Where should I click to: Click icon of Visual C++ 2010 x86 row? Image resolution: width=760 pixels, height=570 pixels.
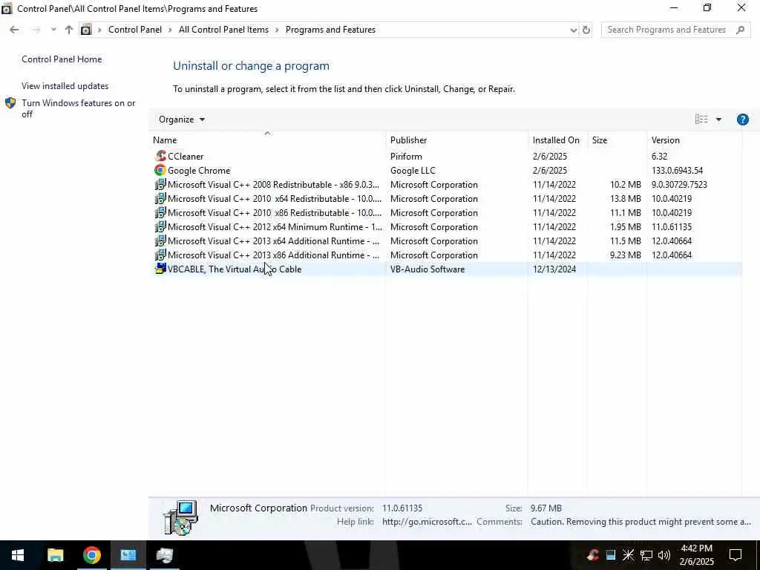coord(160,213)
